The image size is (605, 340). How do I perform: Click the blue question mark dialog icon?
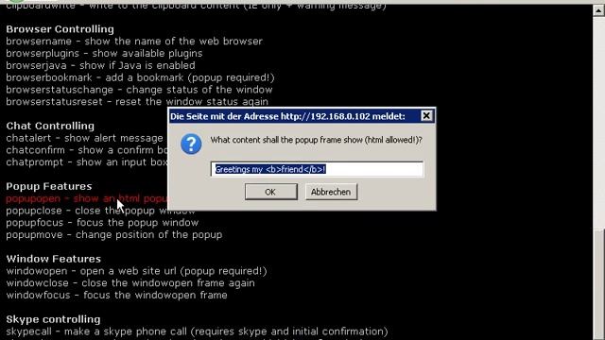coord(191,144)
